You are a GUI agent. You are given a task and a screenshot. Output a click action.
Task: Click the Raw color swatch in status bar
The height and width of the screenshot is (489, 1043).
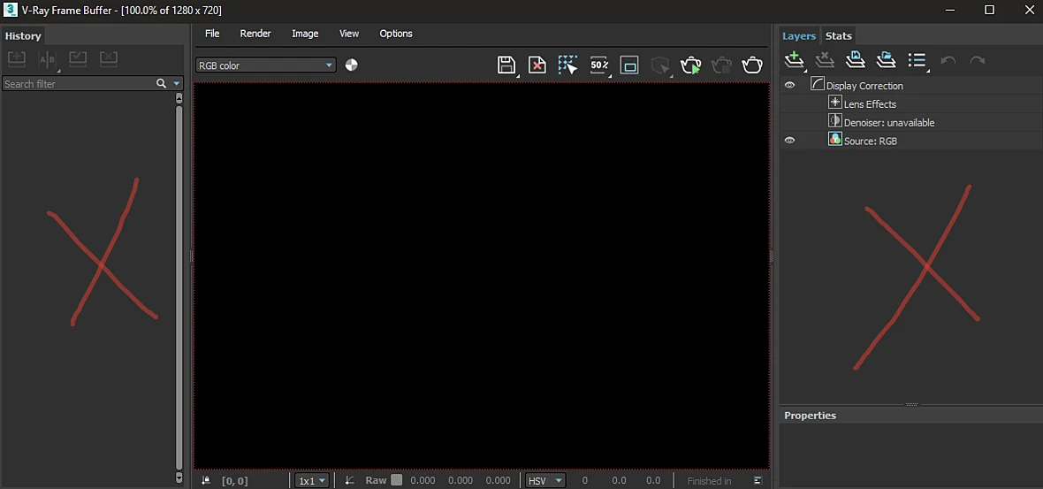click(397, 479)
